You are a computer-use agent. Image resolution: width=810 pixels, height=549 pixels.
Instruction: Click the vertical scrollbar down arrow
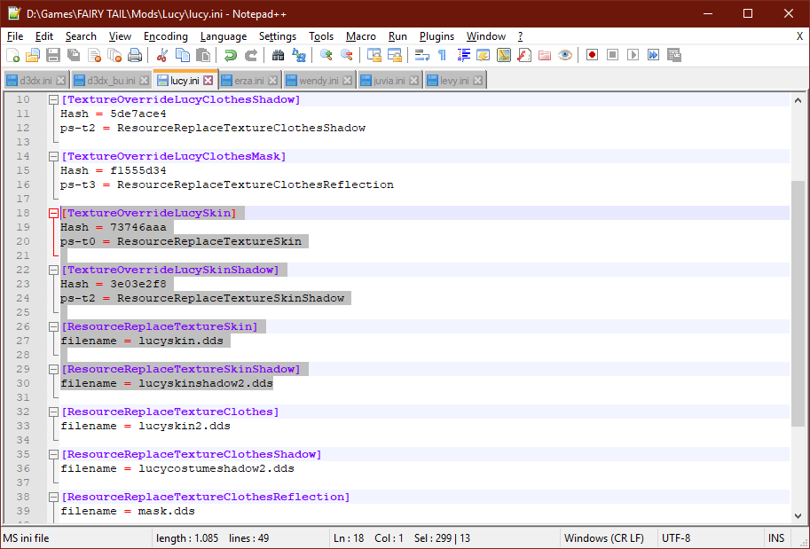[798, 515]
